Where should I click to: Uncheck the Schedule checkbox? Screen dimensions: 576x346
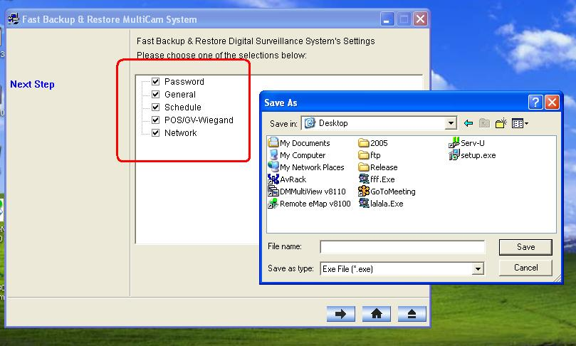pyautogui.click(x=156, y=108)
